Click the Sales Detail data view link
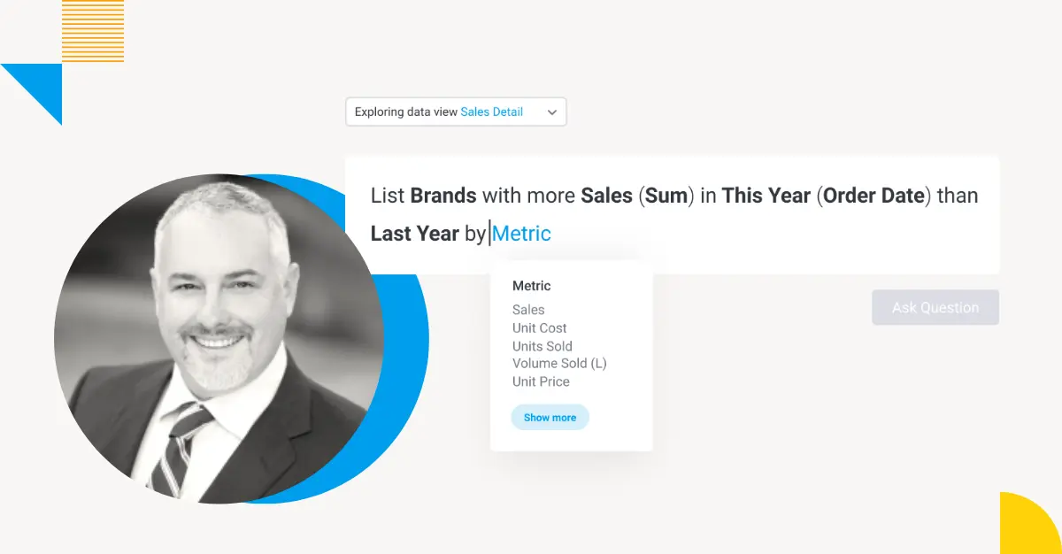 pos(491,112)
